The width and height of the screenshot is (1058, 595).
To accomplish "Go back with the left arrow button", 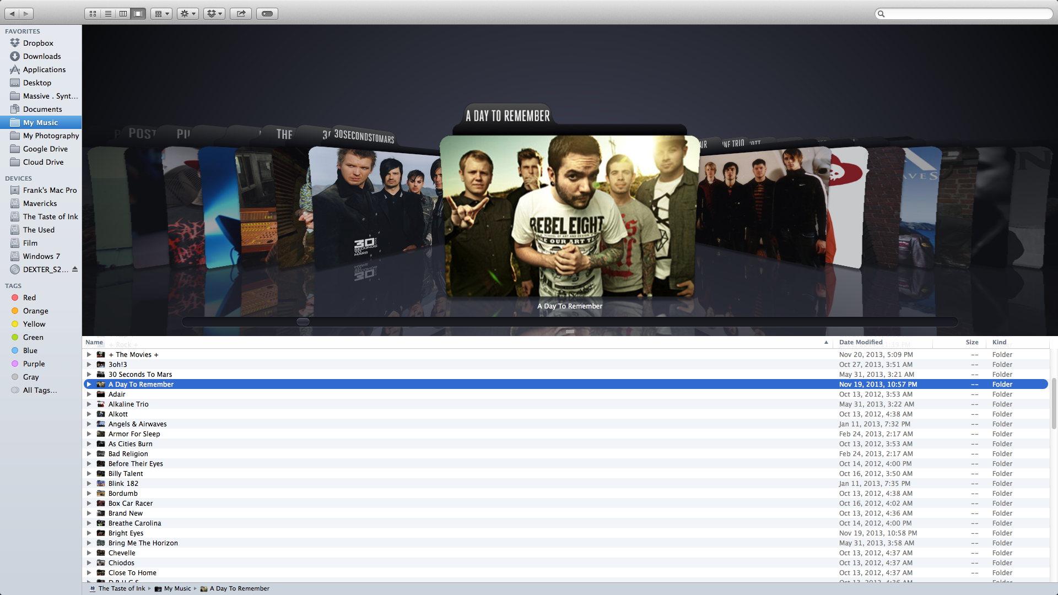I will coord(12,14).
